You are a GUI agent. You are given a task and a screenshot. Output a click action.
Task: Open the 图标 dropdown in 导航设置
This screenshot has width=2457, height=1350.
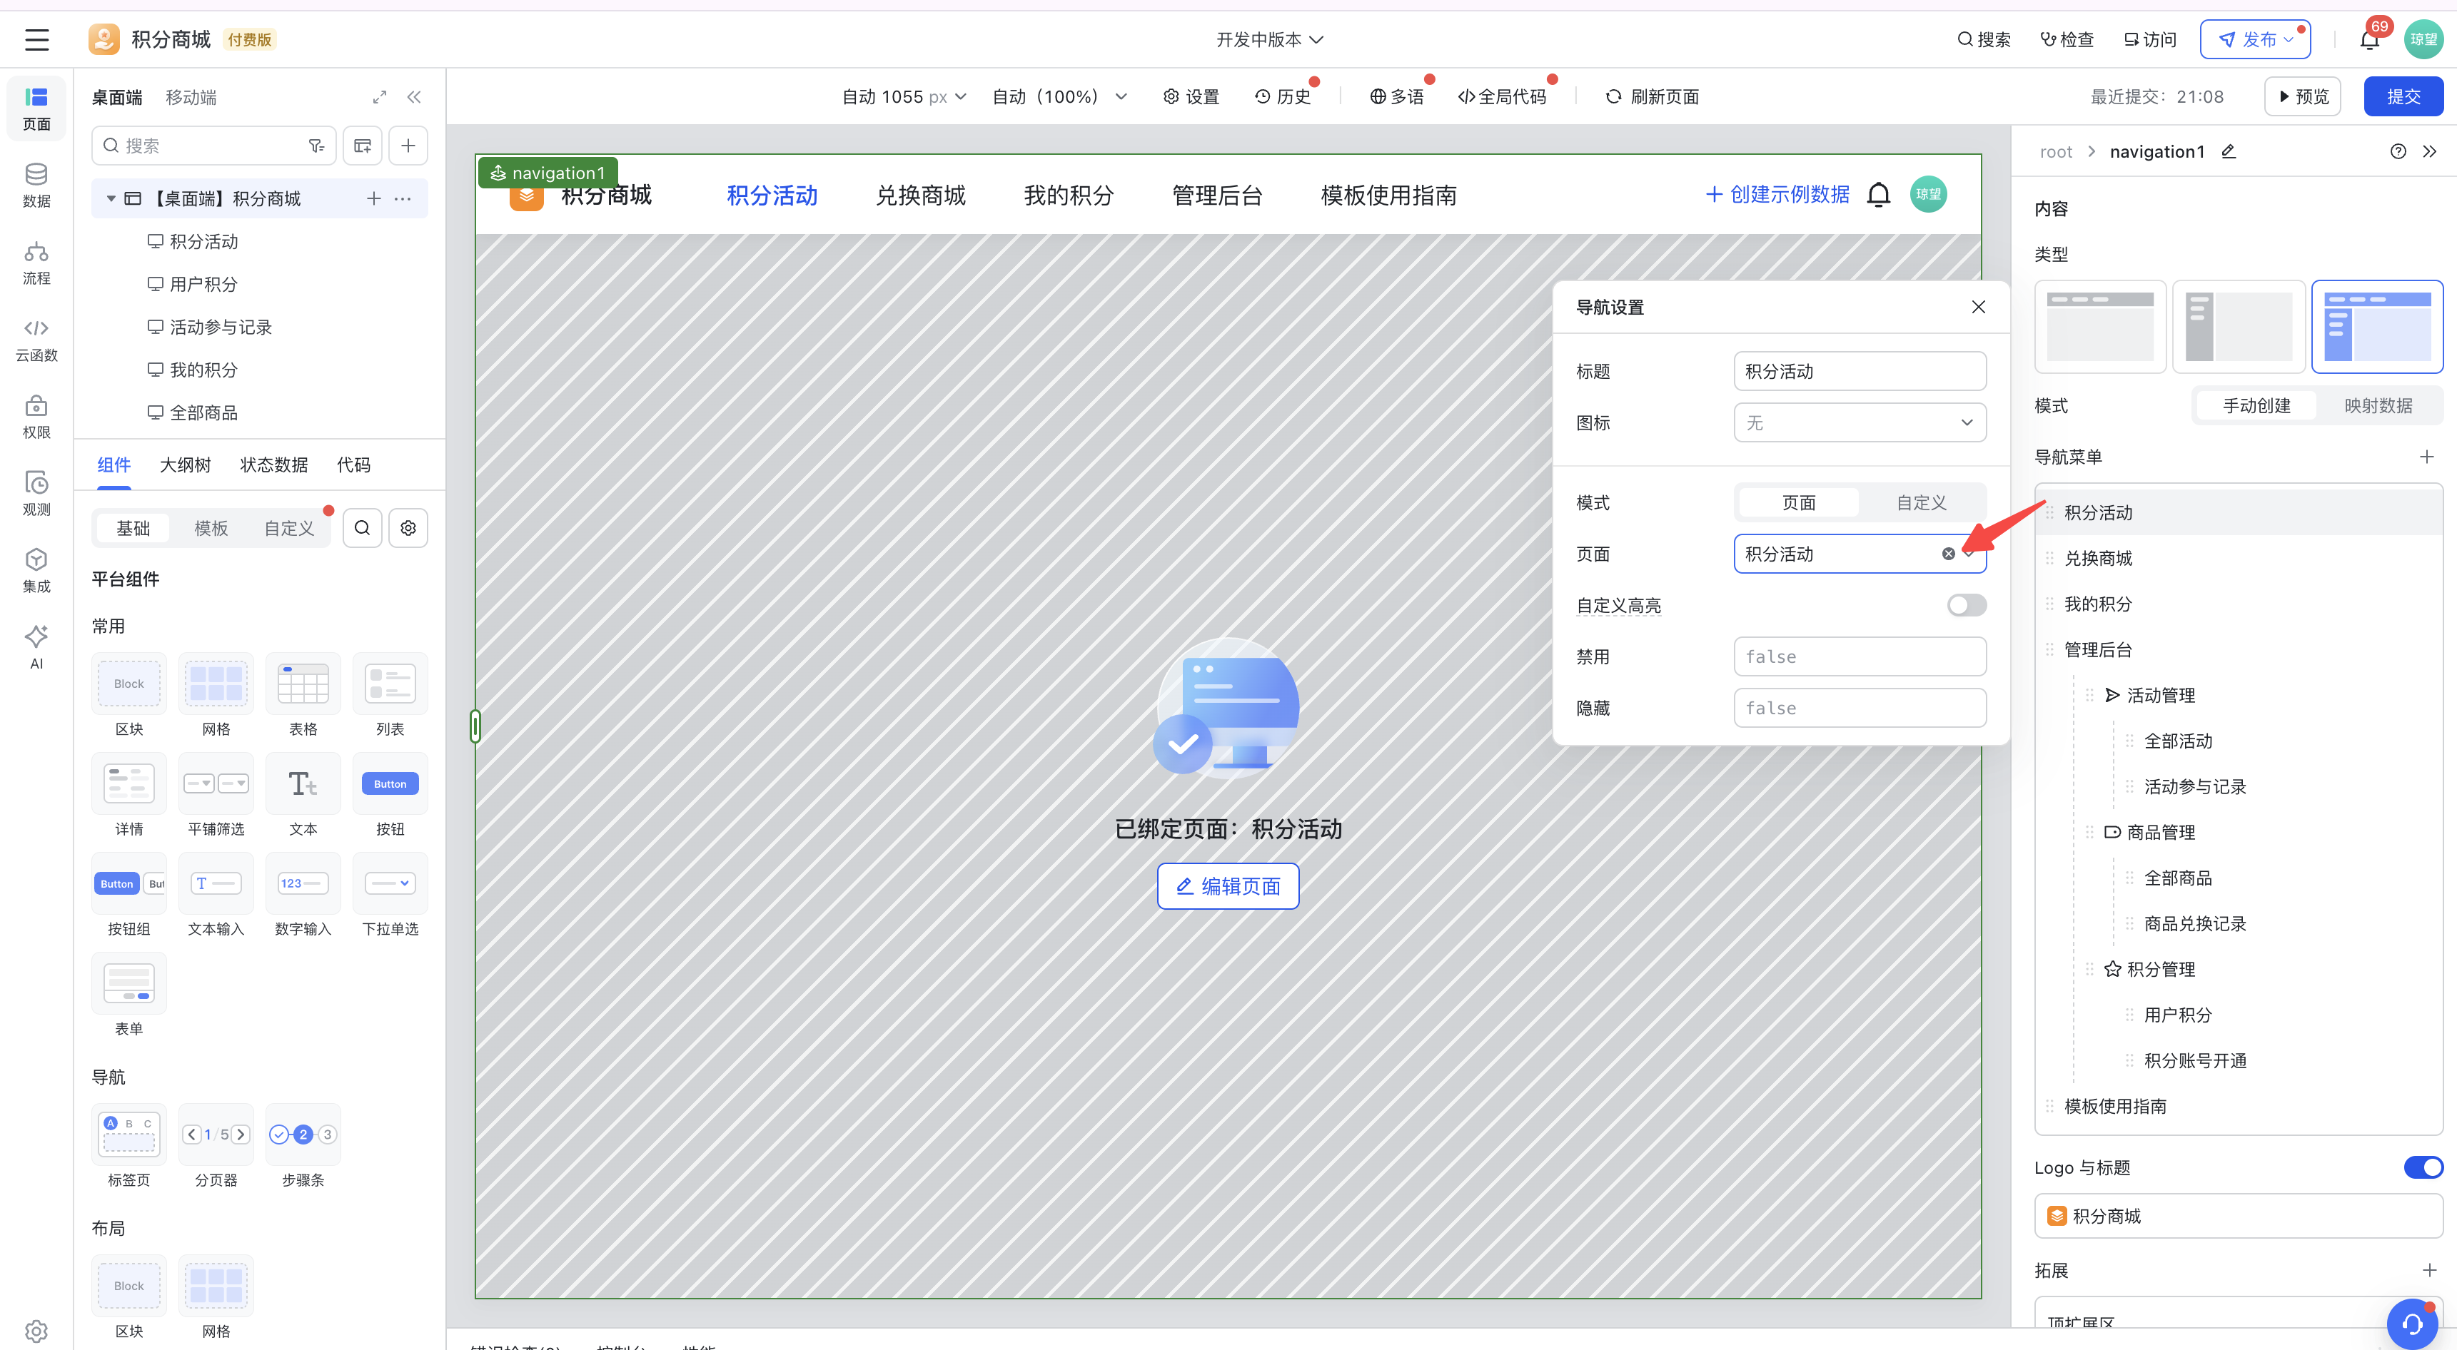point(1859,422)
